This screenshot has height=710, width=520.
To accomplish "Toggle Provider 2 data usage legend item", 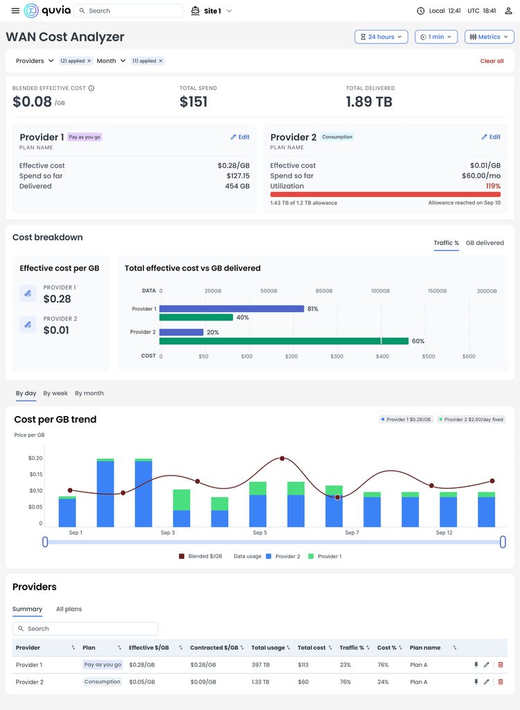I will point(283,557).
